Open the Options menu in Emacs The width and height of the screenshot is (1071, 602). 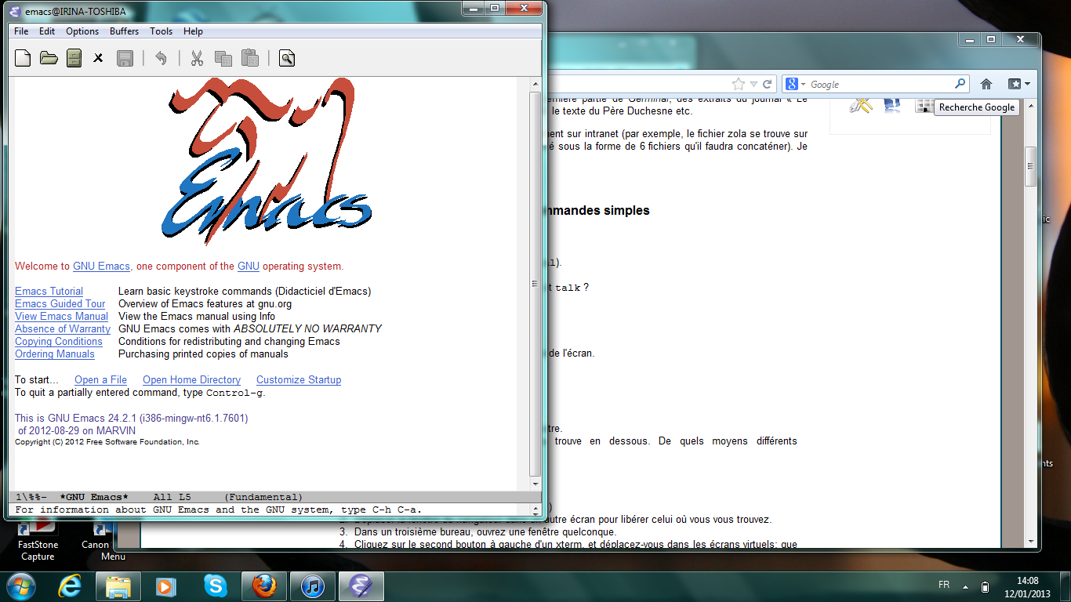pos(82,31)
